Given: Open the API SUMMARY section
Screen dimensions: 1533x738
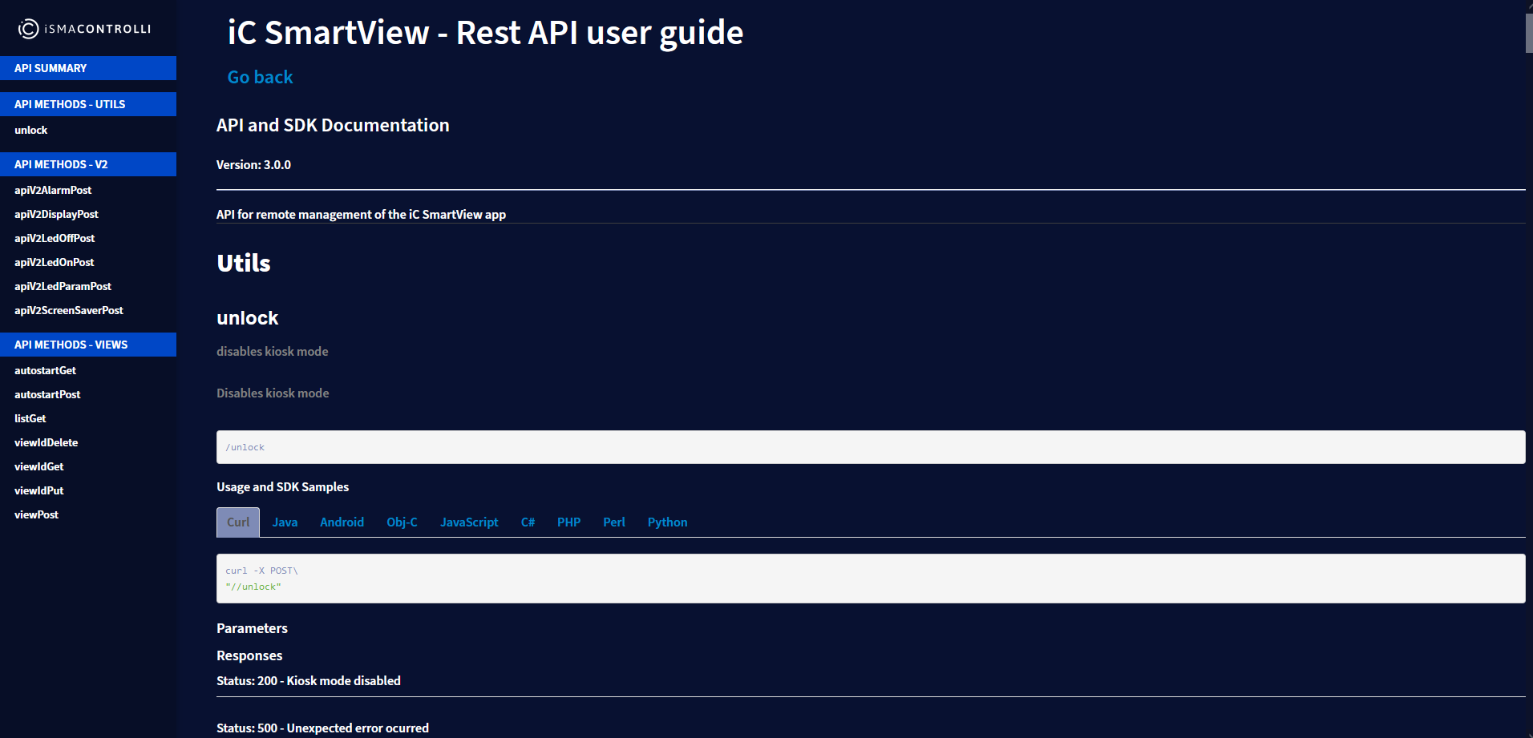Looking at the screenshot, I should click(51, 68).
